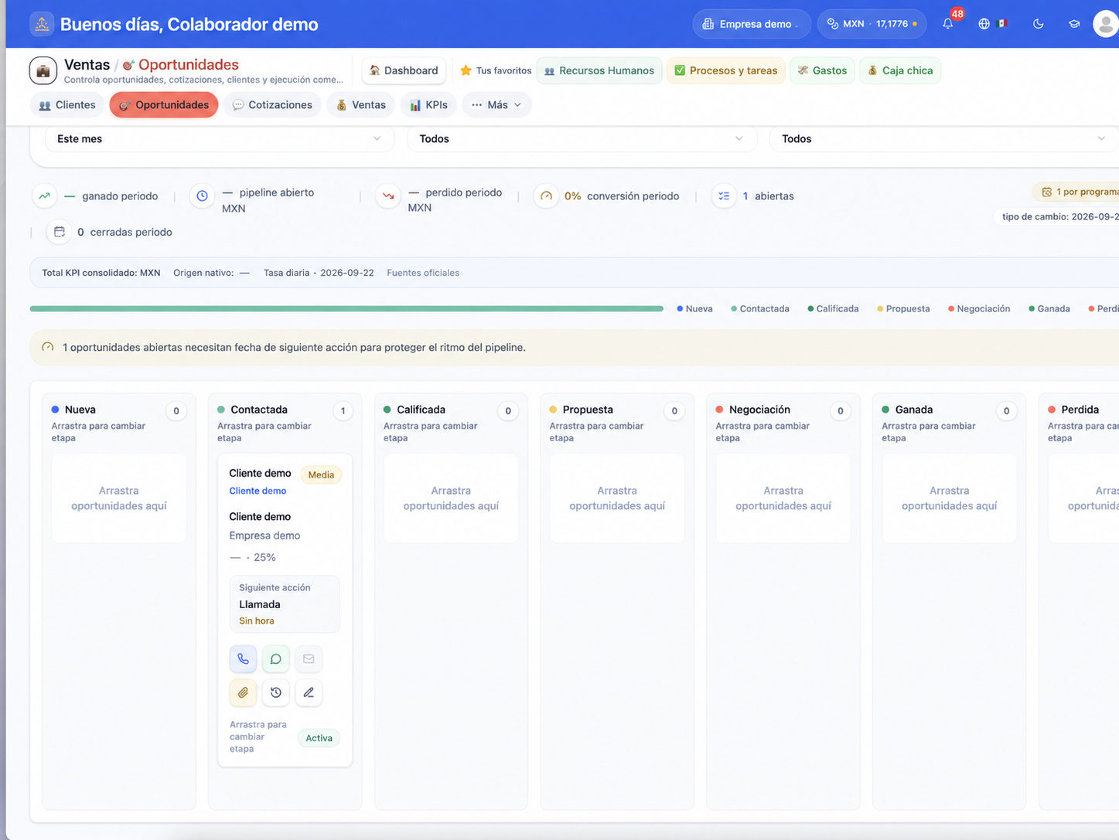Screen dimensions: 1119x840
Task: Click the Siguiente acción Llamada box
Action: 285,604
